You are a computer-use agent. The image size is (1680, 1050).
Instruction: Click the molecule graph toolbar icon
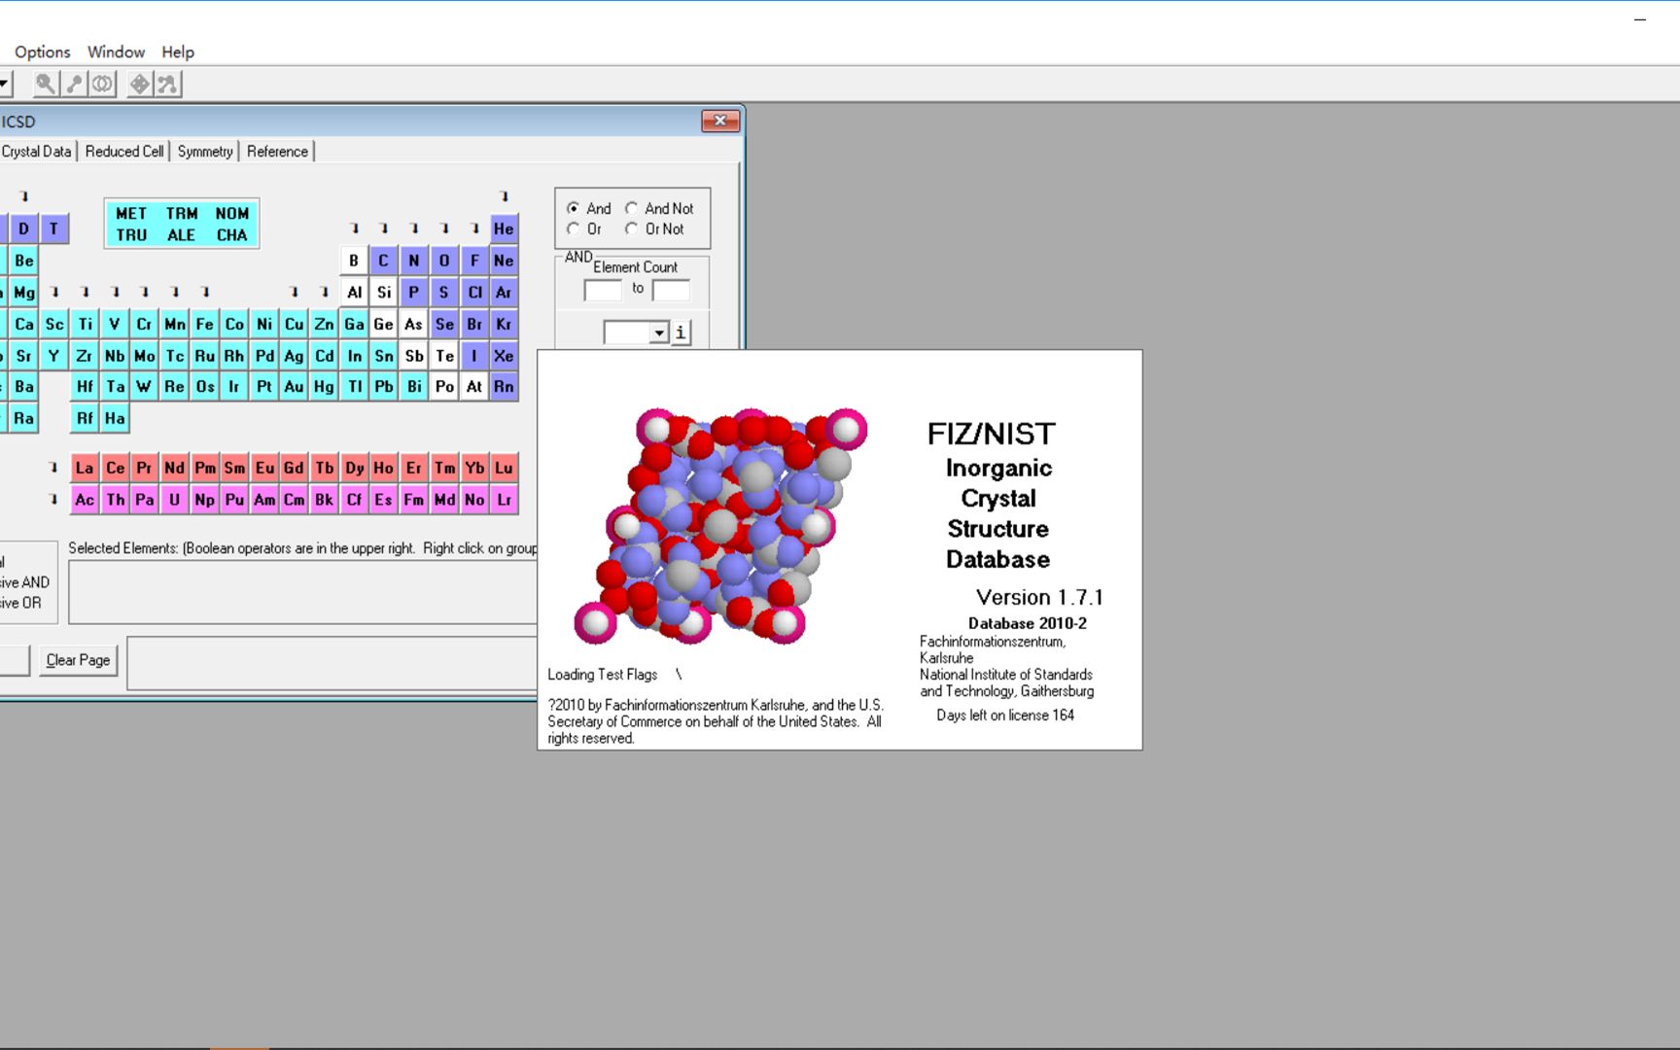(x=168, y=85)
